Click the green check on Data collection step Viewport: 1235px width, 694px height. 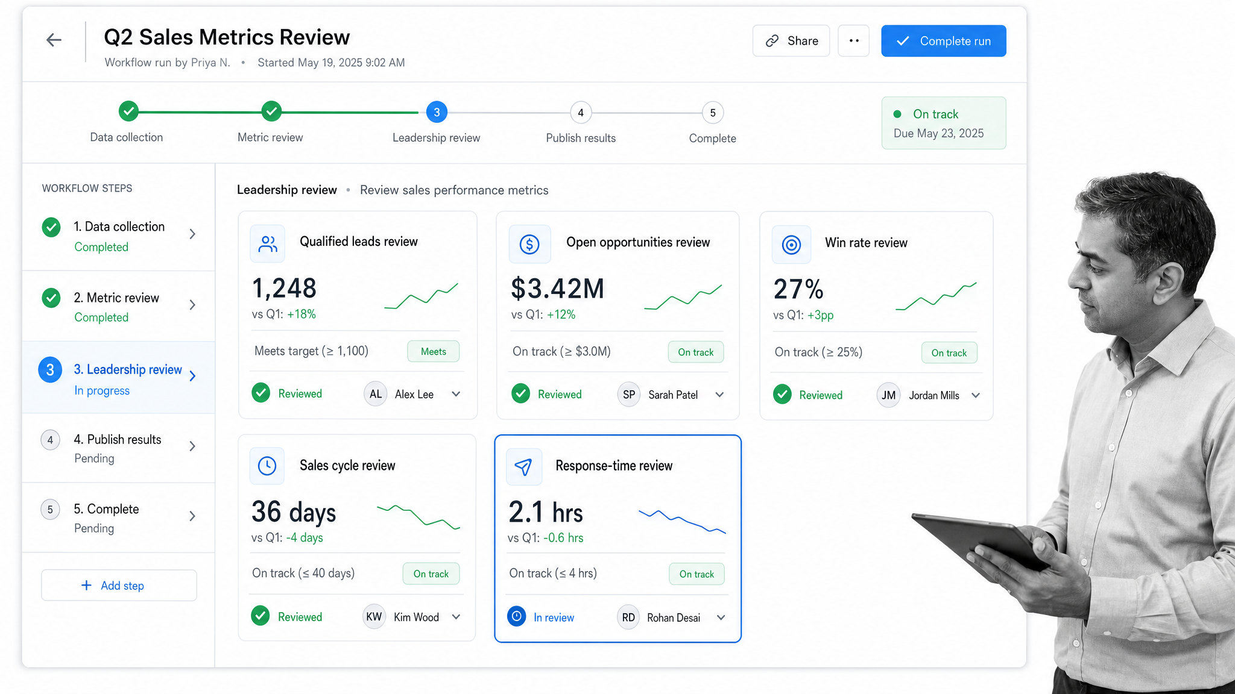(x=51, y=227)
